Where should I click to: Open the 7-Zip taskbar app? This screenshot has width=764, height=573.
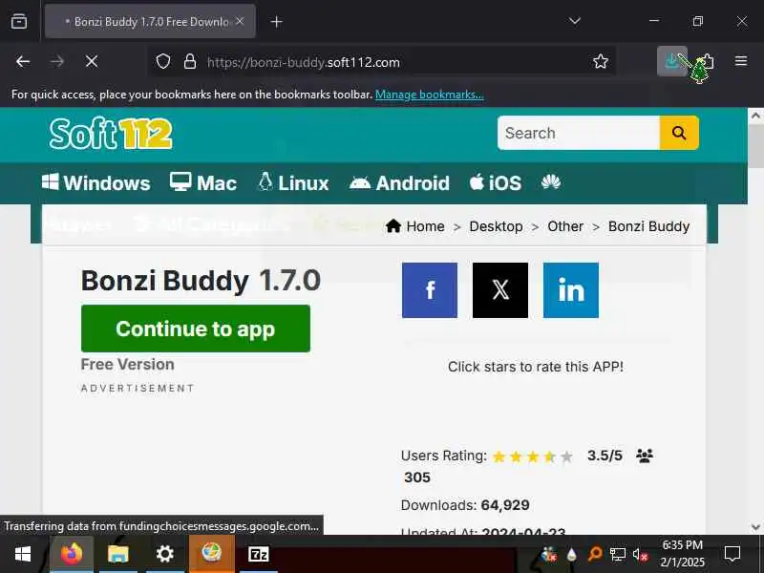258,554
